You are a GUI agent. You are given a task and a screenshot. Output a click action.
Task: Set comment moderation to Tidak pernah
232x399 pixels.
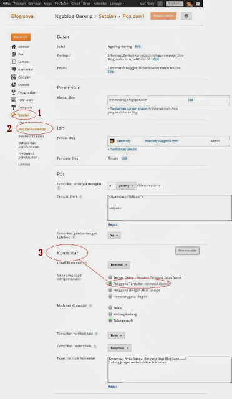pos(110,320)
